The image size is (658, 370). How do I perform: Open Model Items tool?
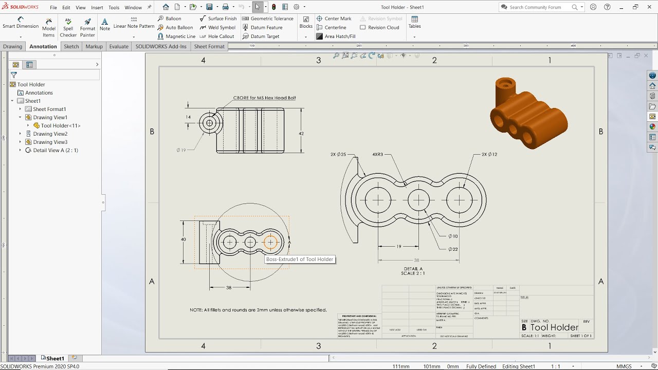[x=49, y=28]
